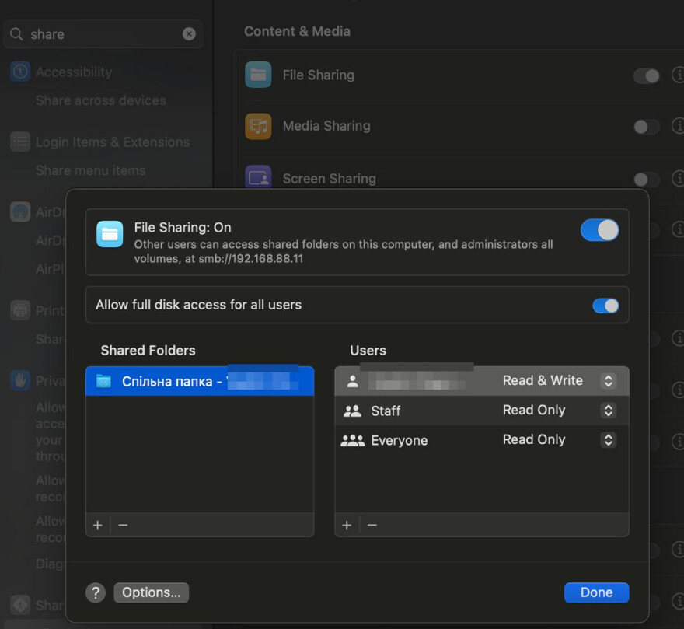This screenshot has width=684, height=629.
Task: Add a shared folder with plus button
Action: 98,526
